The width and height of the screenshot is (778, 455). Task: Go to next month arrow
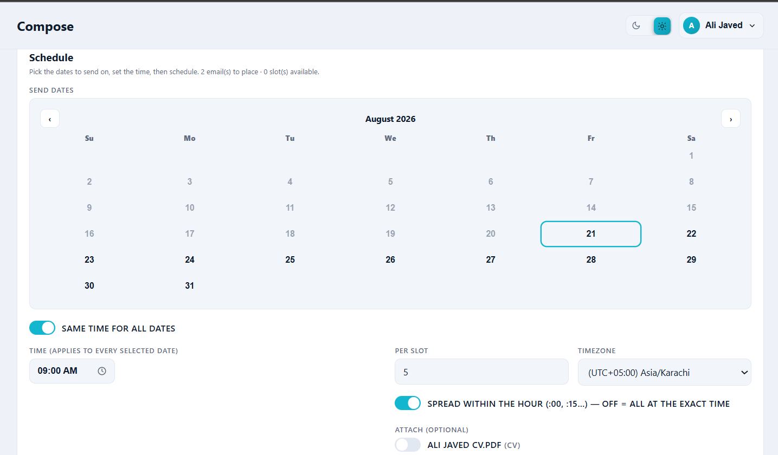[x=730, y=119]
